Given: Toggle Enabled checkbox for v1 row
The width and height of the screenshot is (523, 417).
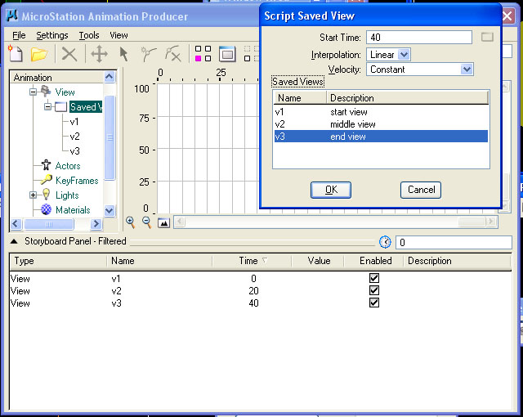Looking at the screenshot, I should pos(374,278).
